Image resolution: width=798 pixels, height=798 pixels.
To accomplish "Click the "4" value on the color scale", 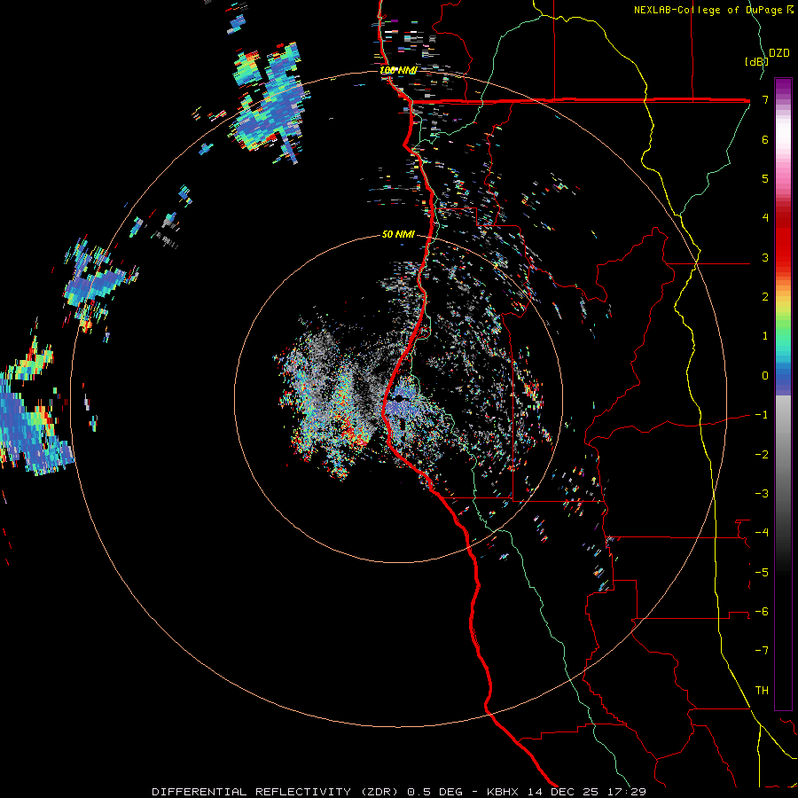I will coord(765,218).
